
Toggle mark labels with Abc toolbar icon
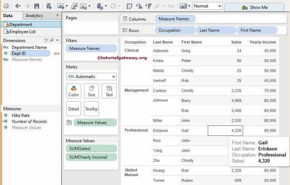tap(171, 6)
